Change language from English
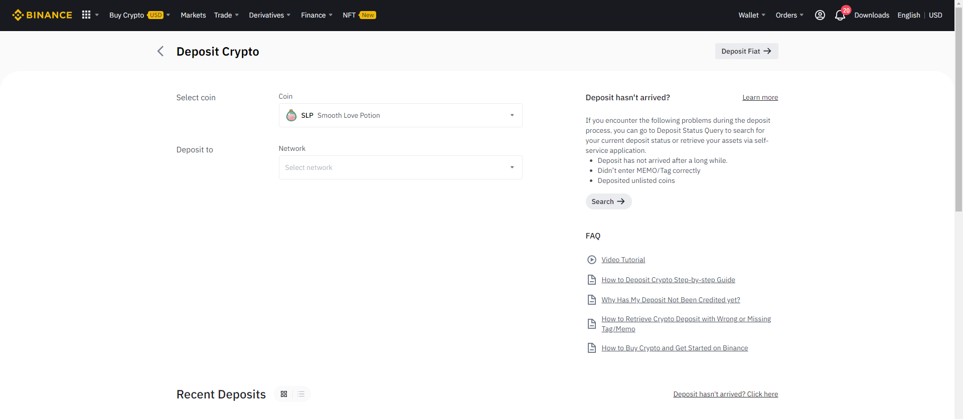Image resolution: width=963 pixels, height=419 pixels. (909, 15)
